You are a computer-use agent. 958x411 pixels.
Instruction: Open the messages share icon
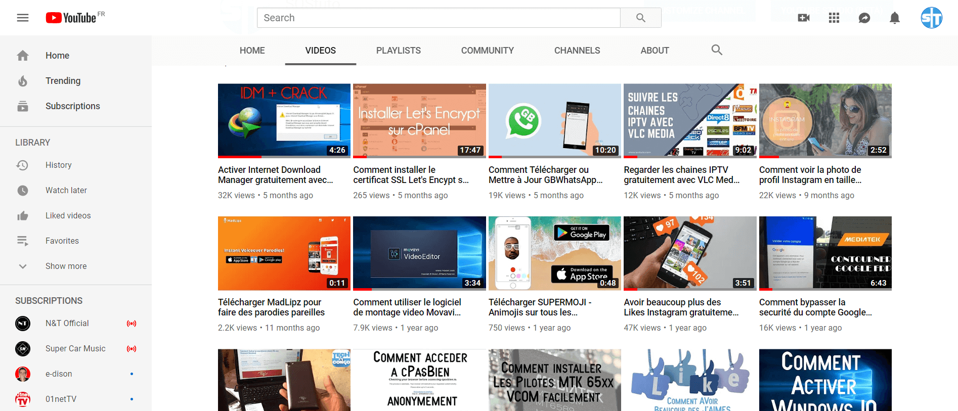coord(864,18)
